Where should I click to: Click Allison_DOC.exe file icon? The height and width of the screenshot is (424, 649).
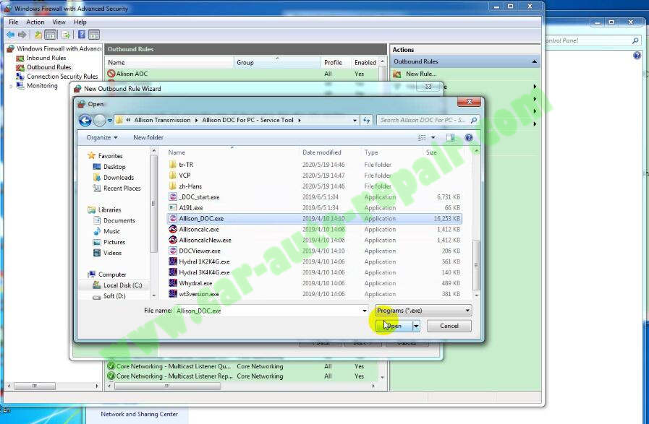tap(173, 218)
